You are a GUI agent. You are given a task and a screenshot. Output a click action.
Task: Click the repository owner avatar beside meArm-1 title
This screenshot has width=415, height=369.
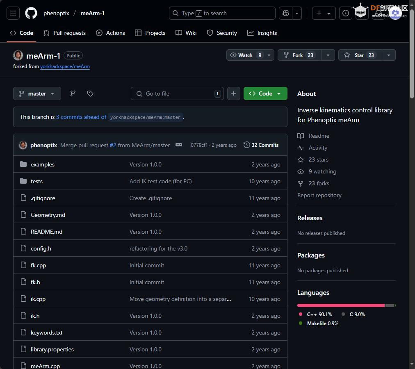(18, 55)
